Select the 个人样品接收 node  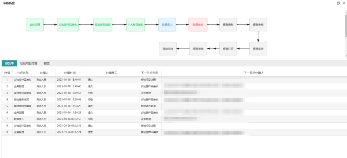136,25
